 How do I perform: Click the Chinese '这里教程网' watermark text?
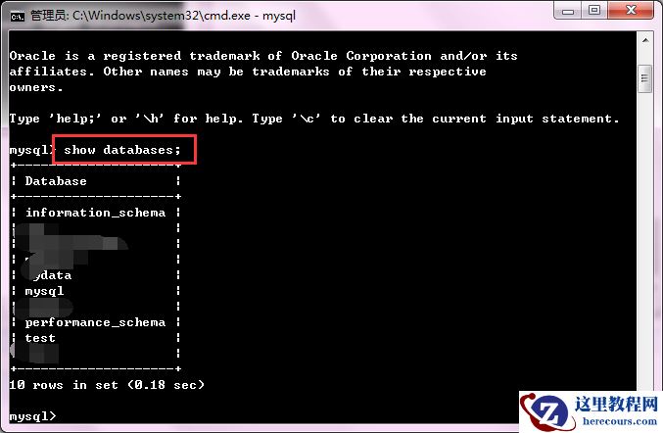[x=616, y=404]
